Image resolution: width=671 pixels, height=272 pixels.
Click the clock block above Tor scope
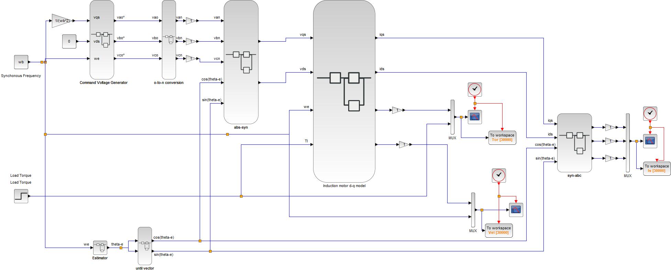tap(475, 89)
